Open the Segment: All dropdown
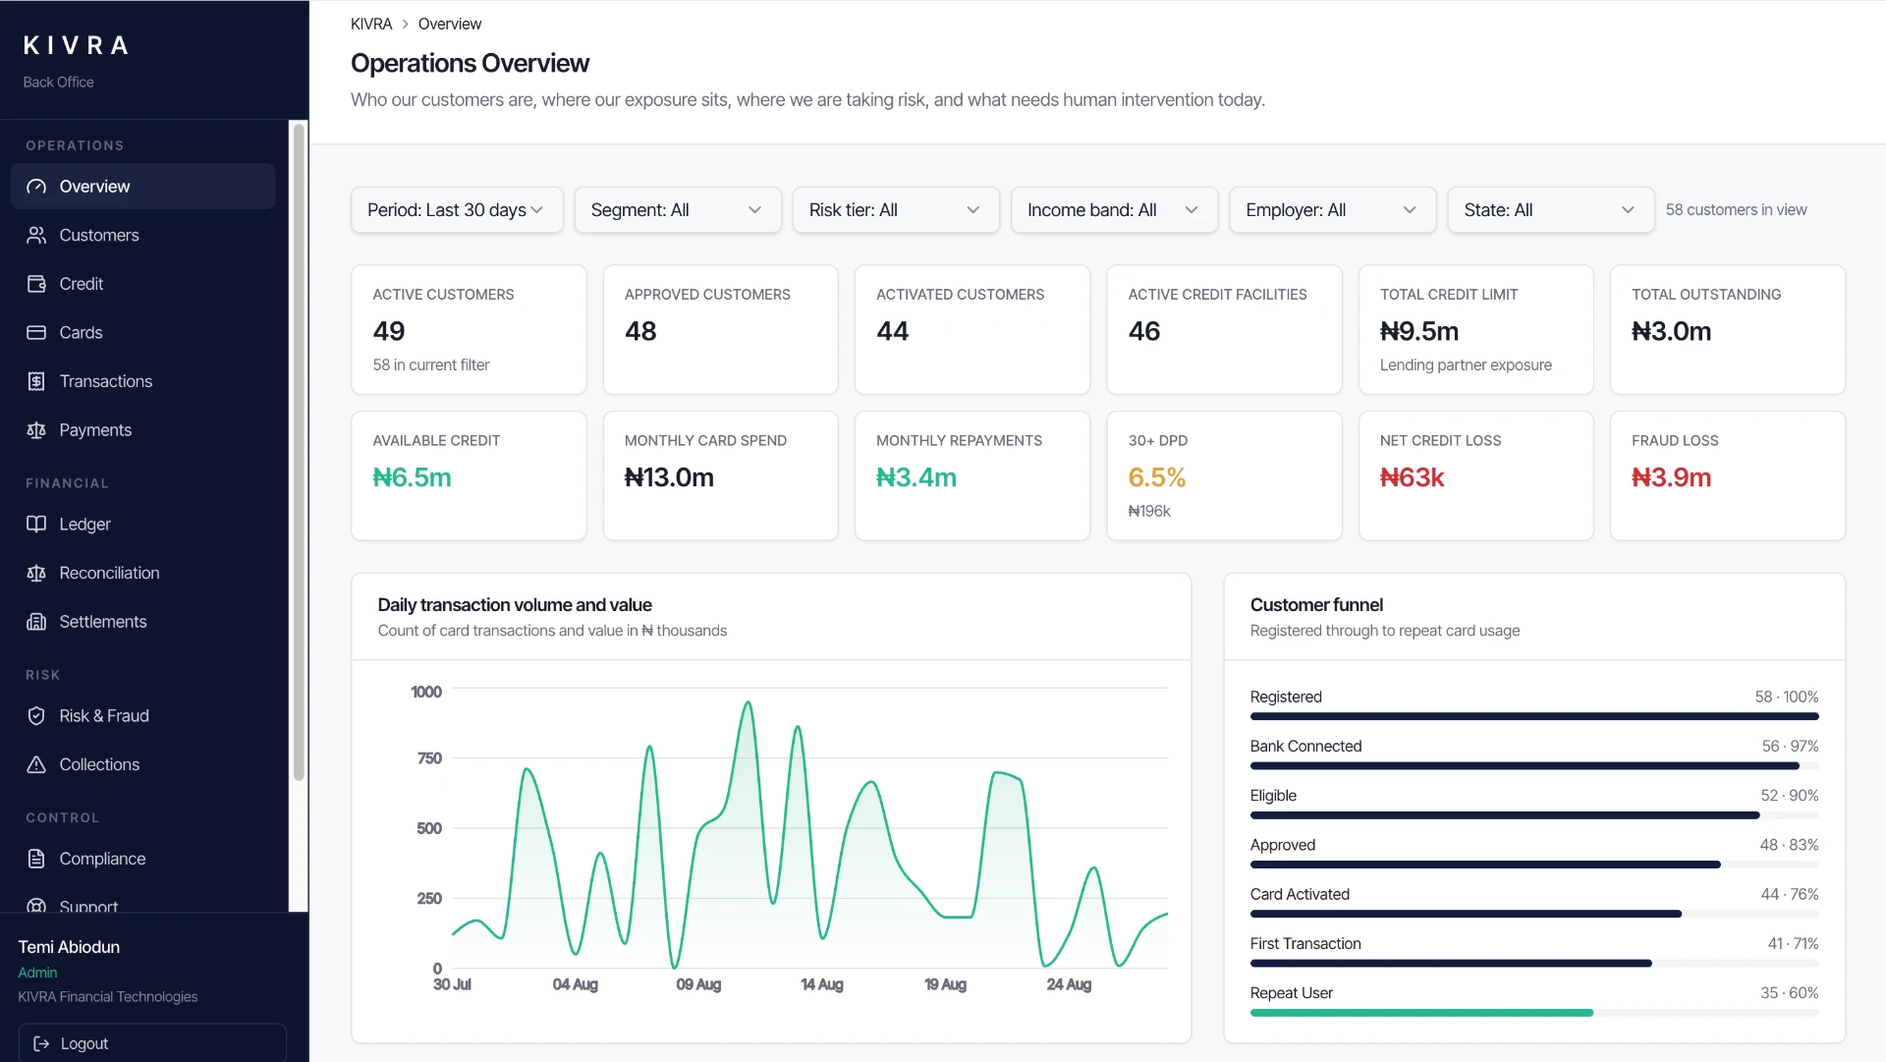Image resolution: width=1886 pixels, height=1062 pixels. 678,210
